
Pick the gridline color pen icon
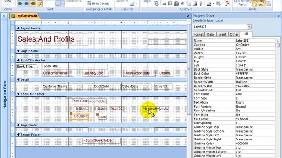coord(132,4)
